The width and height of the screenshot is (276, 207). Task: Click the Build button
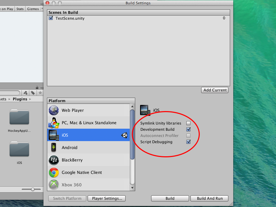point(170,198)
